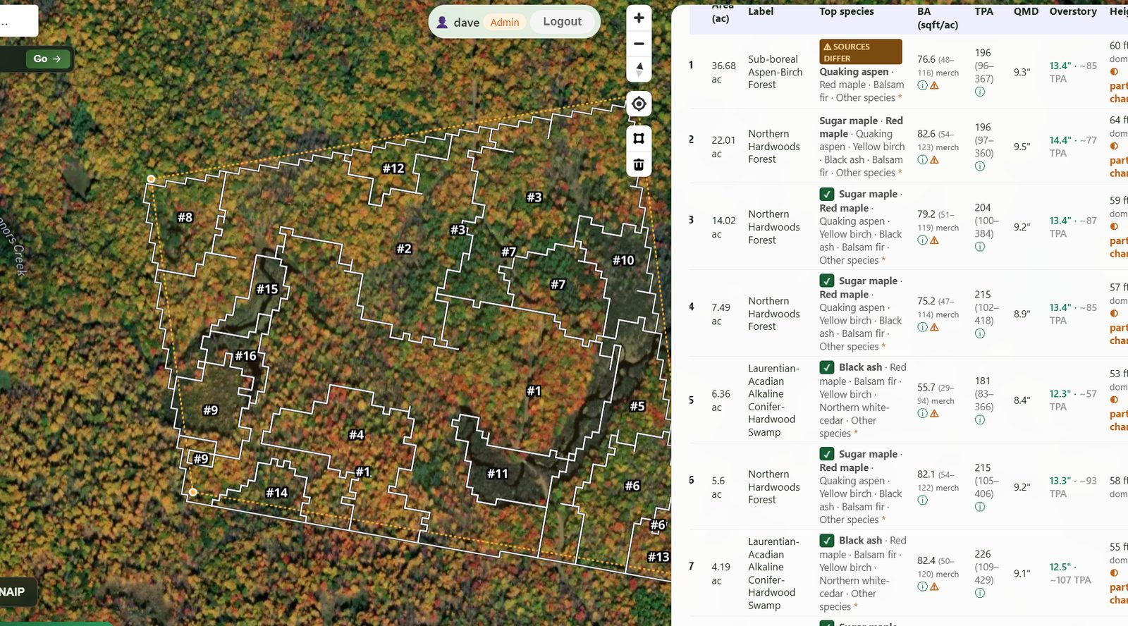This screenshot has height=626, width=1128.
Task: Zoom in on the map
Action: pos(639,18)
